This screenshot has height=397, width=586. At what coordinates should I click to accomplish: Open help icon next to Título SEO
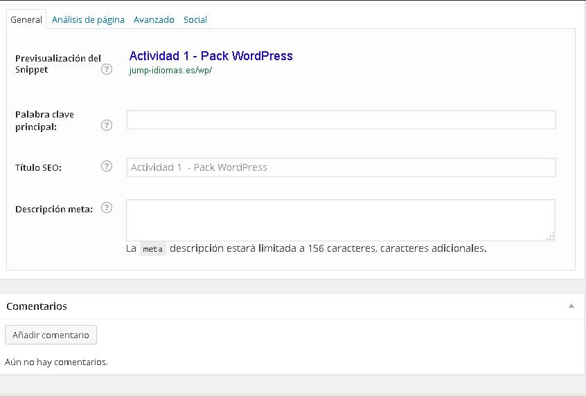point(107,166)
